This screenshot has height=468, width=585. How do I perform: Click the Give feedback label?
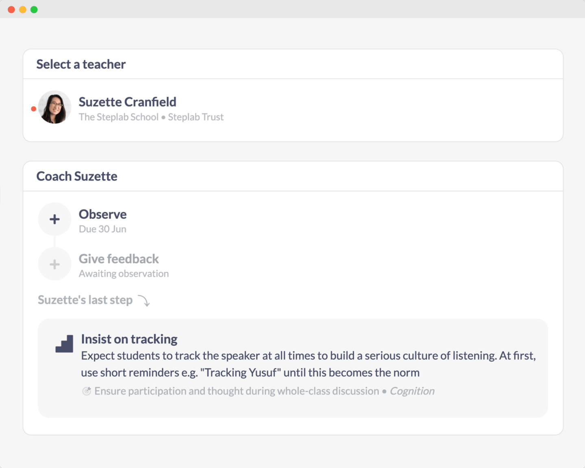(119, 259)
